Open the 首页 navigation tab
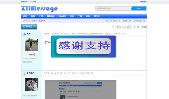 (x=25, y=16)
